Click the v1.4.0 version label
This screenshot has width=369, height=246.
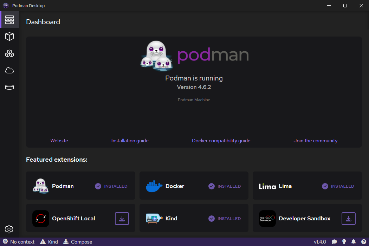320,242
